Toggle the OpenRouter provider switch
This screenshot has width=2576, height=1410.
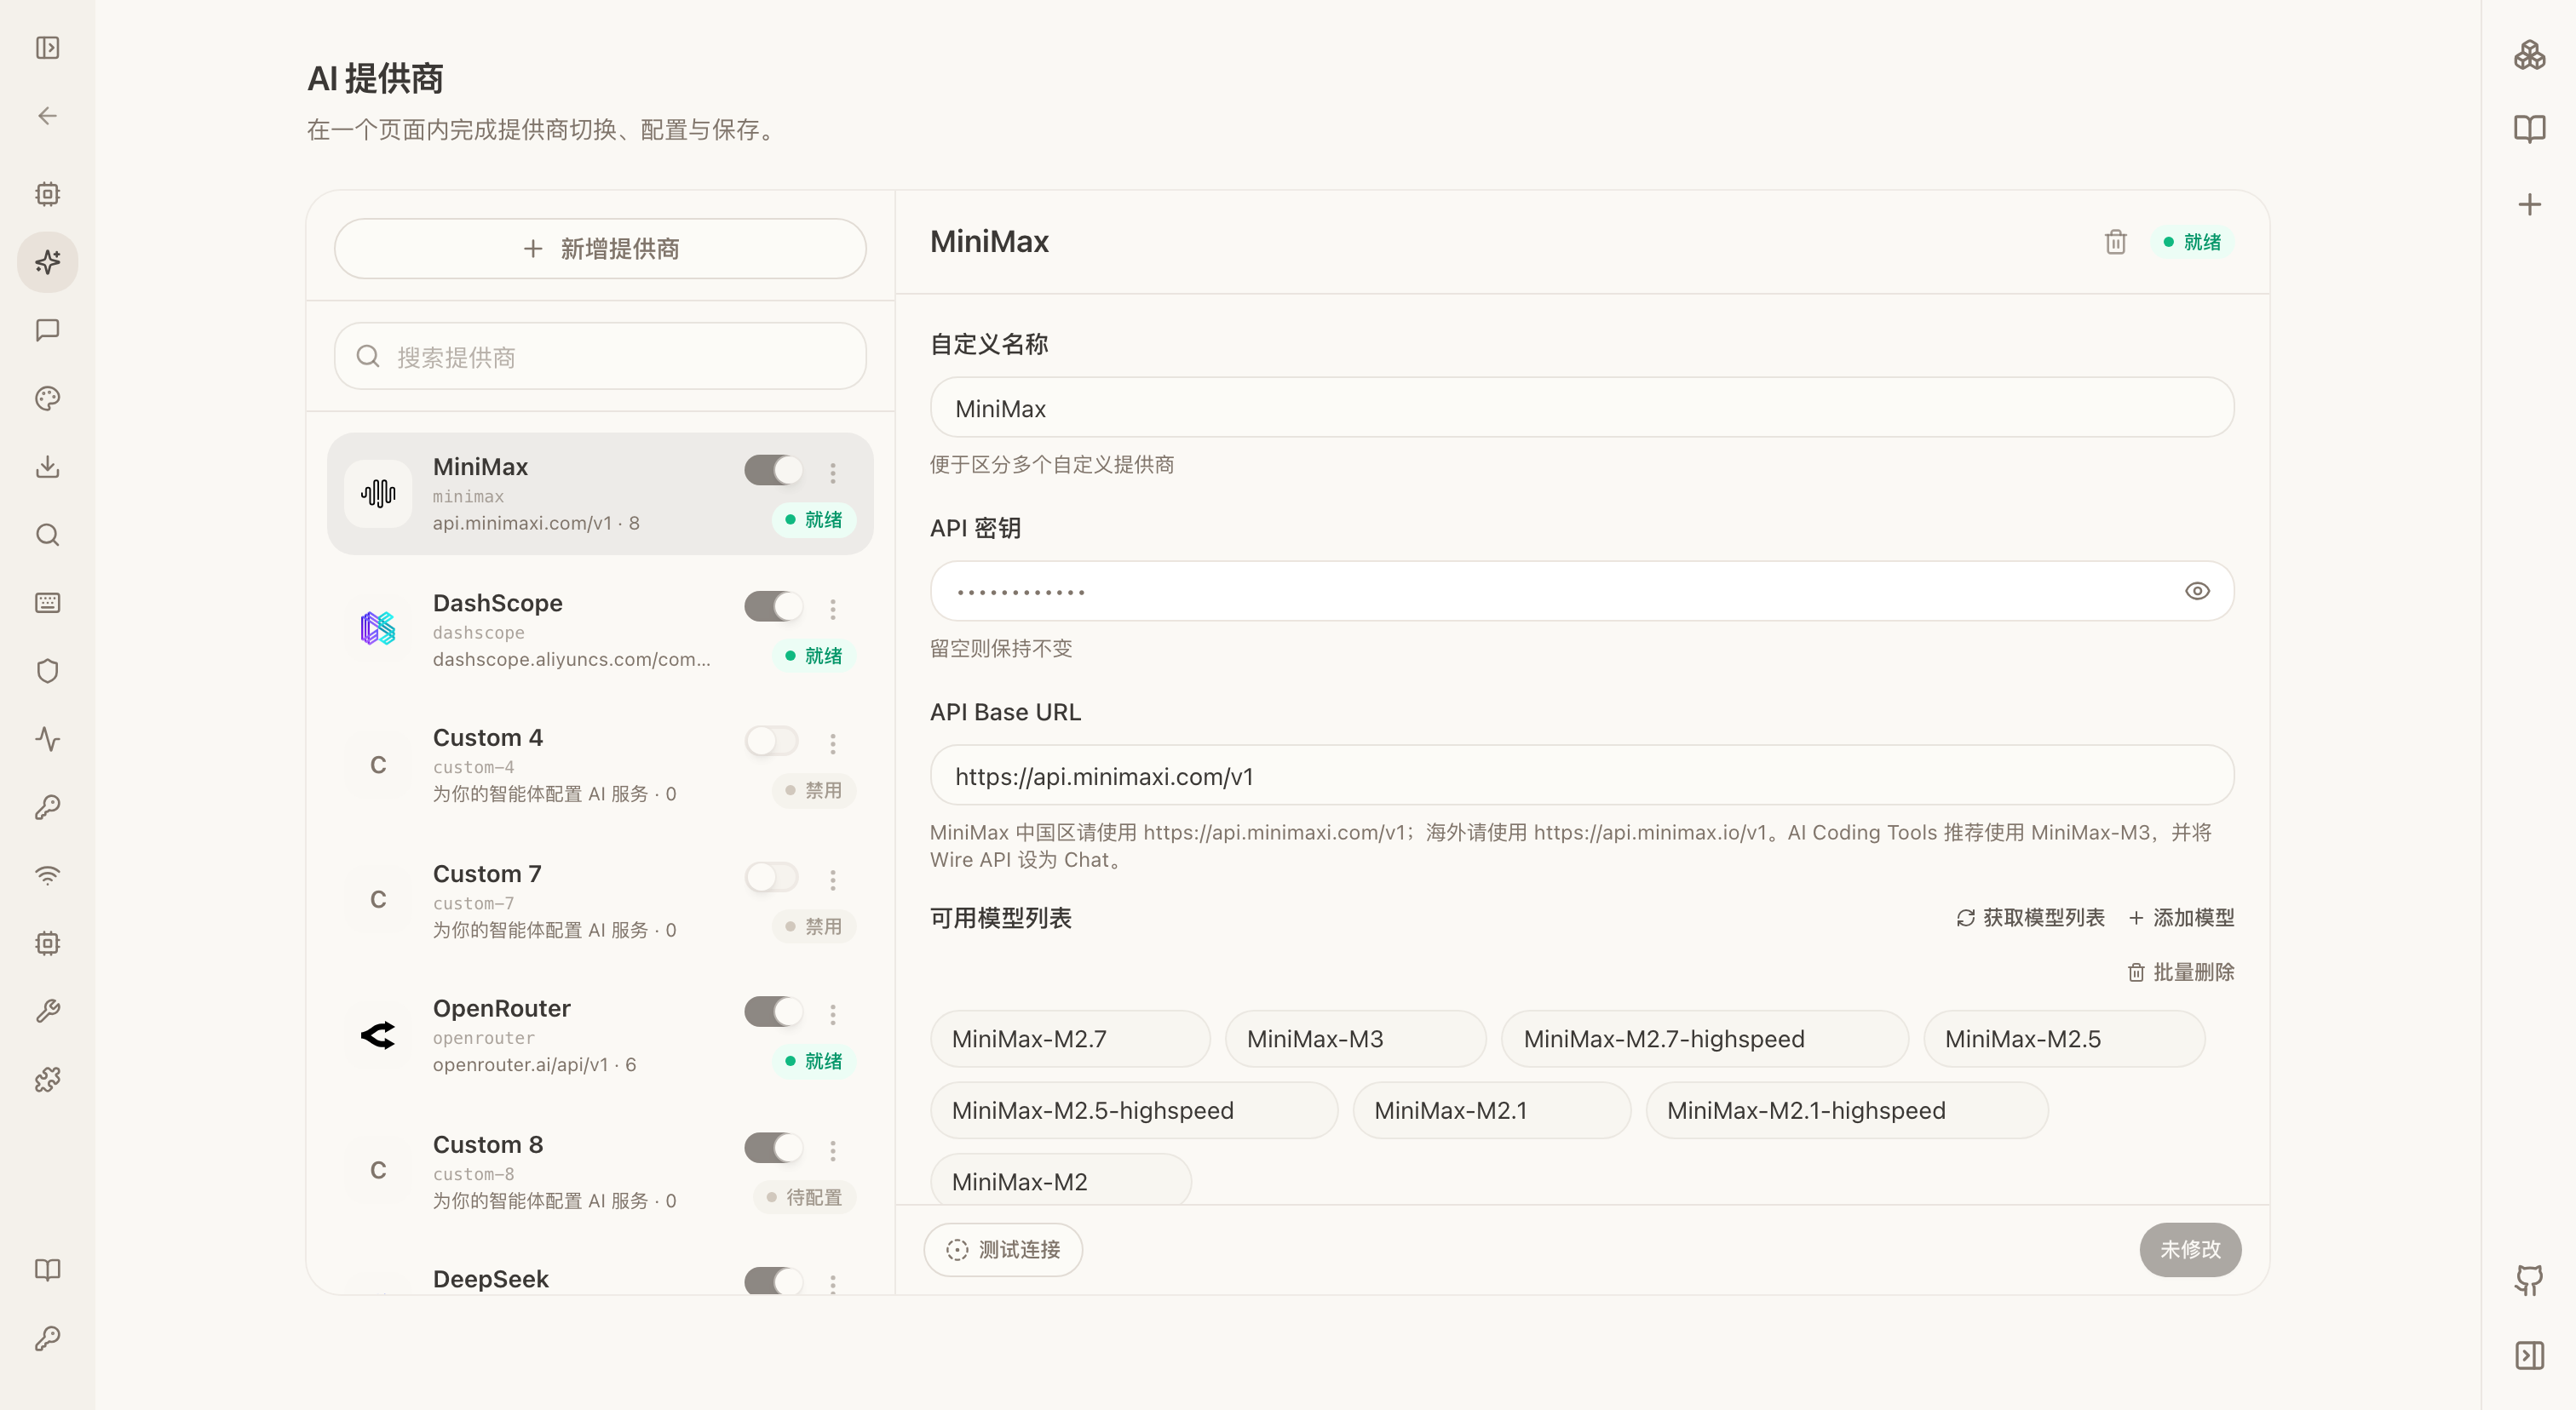pyautogui.click(x=772, y=1012)
